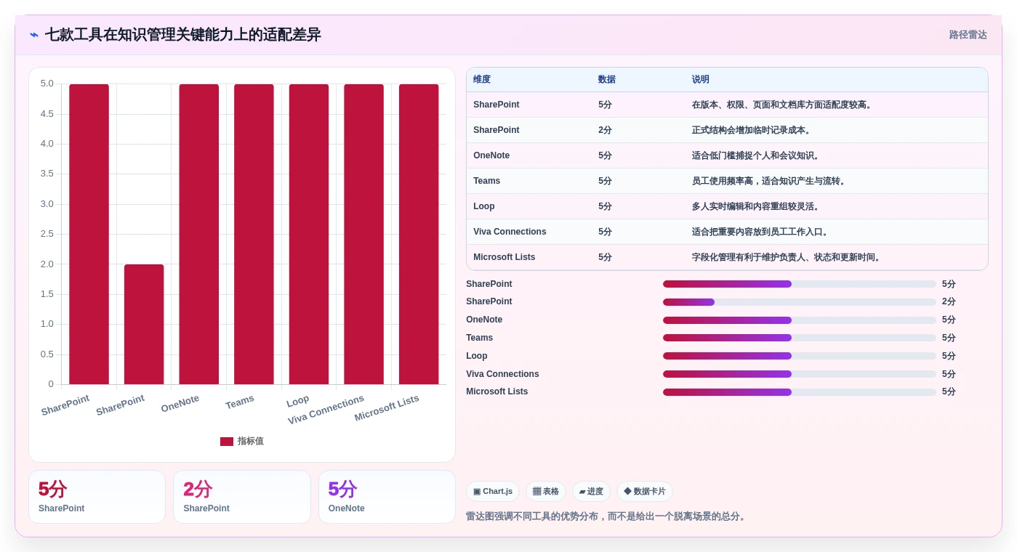Click the OneNote progress bar
The width and height of the screenshot is (1017, 552).
pos(800,320)
